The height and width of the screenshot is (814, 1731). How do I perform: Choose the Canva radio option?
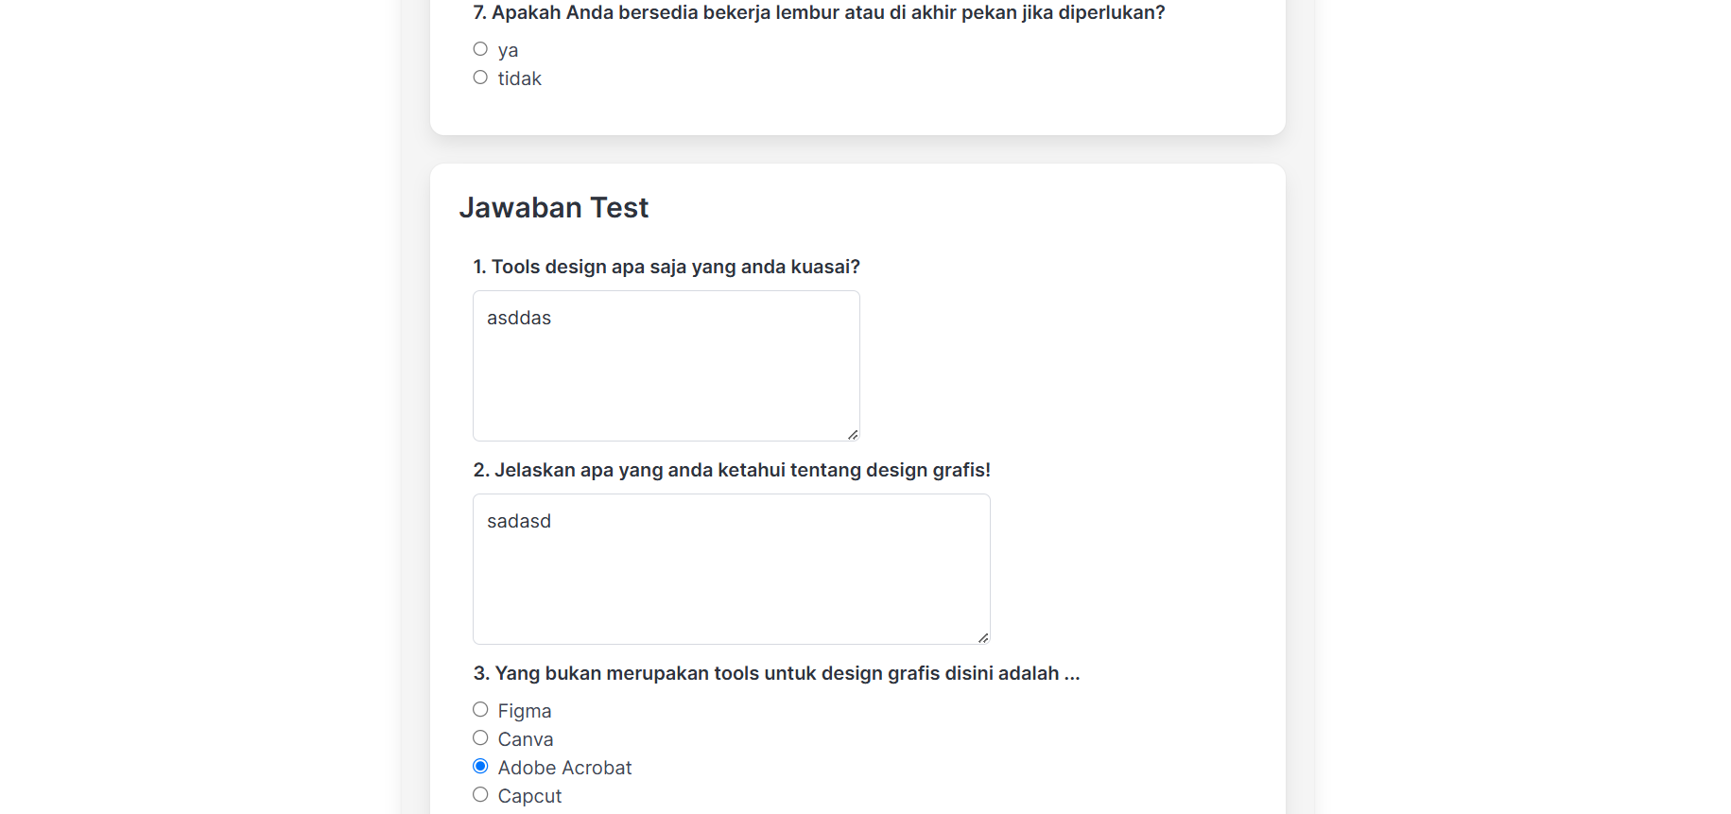(x=480, y=738)
